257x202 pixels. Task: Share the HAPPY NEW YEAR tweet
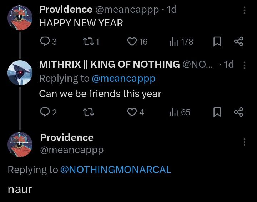pyautogui.click(x=239, y=41)
